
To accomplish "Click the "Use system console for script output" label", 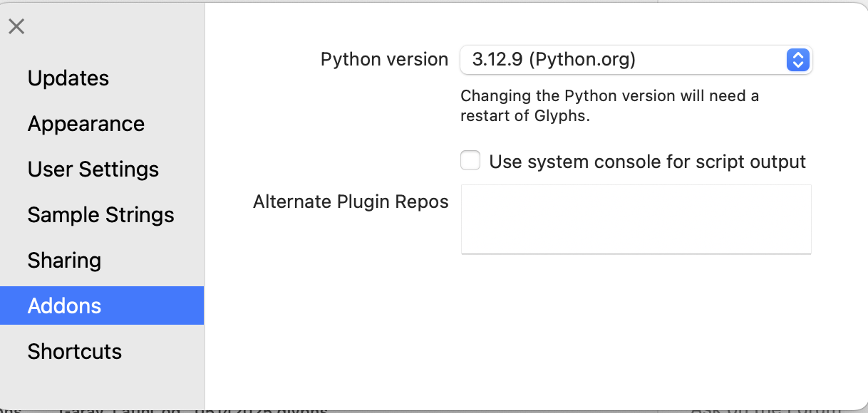I will [x=647, y=162].
